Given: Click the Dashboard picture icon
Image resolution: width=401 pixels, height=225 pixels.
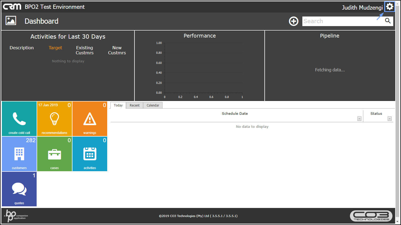Looking at the screenshot, I should point(11,21).
